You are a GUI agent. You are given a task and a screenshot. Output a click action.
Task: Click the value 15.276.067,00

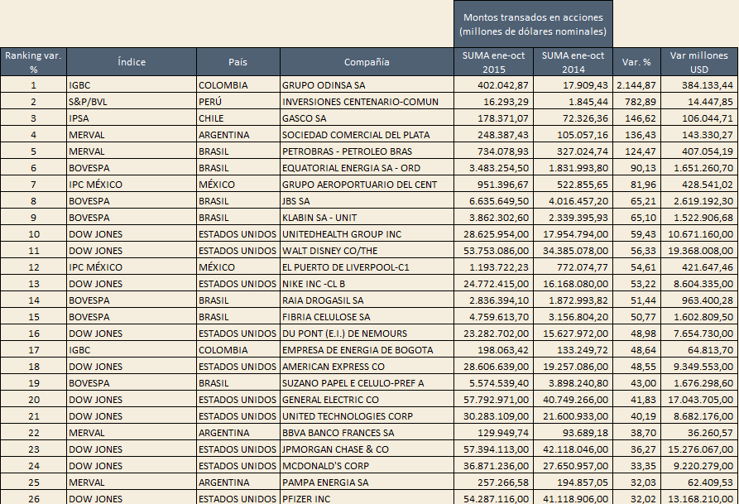point(699,449)
